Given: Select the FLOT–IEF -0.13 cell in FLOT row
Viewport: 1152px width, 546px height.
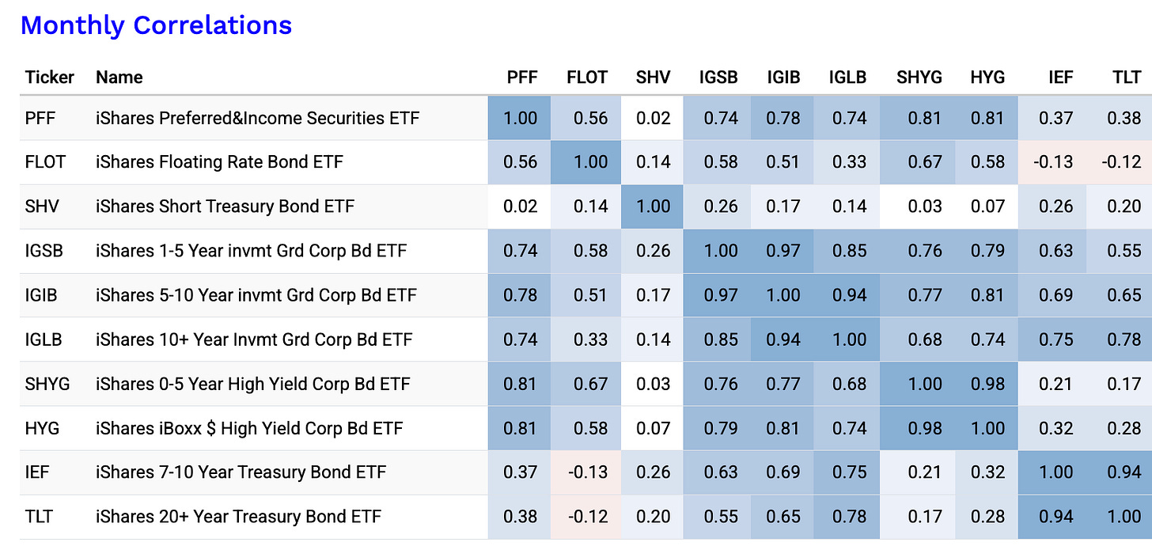Looking at the screenshot, I should coord(1052,162).
